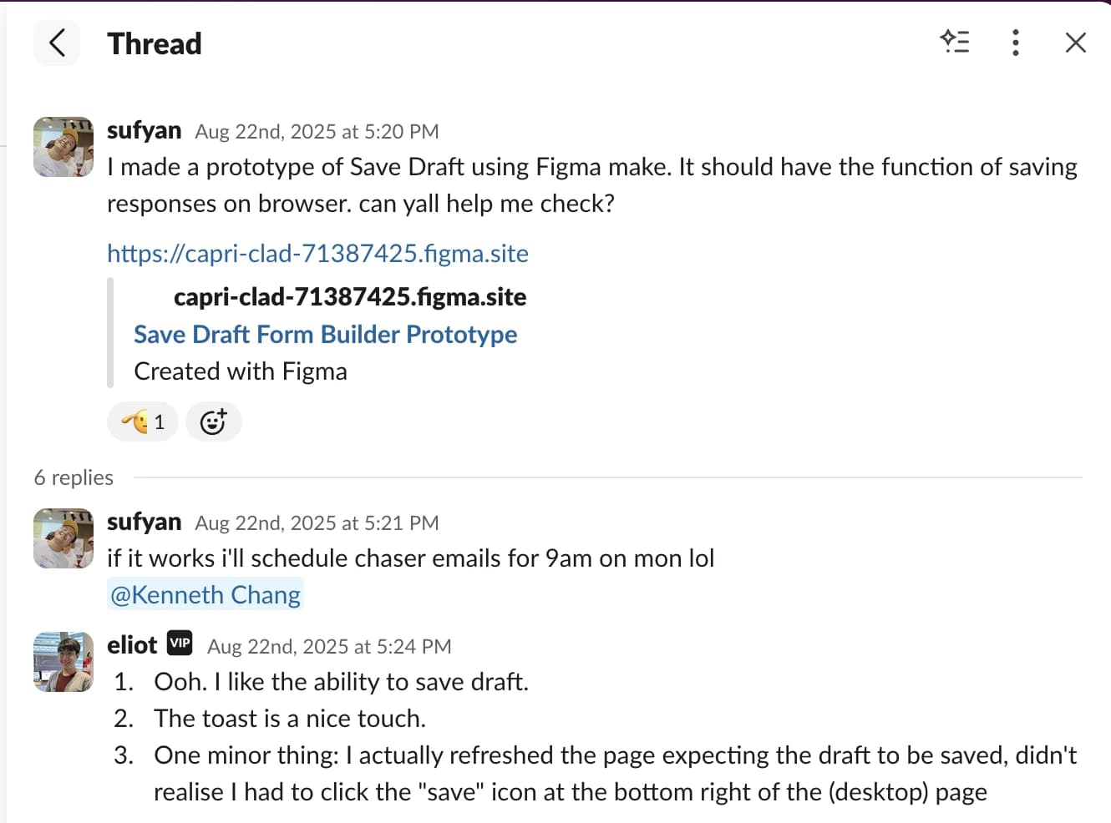
Task: Click sufyan's 5:20 PM timestamp
Action: [317, 131]
